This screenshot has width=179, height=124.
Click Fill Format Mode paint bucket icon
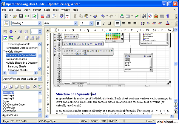35,87
